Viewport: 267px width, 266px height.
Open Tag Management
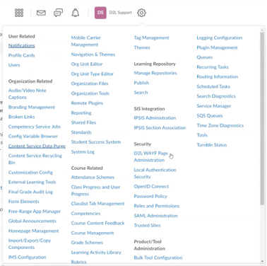point(151,37)
